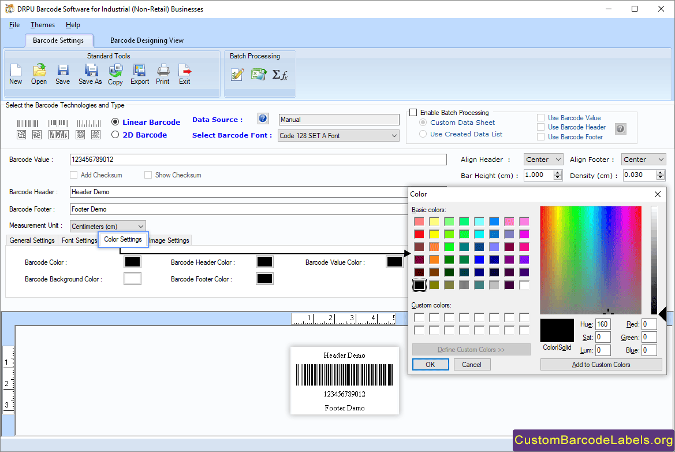Enable Batch Processing checkbox

(x=413, y=113)
